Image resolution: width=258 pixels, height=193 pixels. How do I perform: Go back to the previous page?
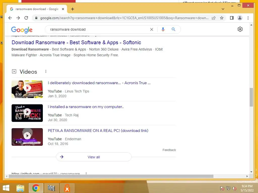pyautogui.click(x=10, y=18)
